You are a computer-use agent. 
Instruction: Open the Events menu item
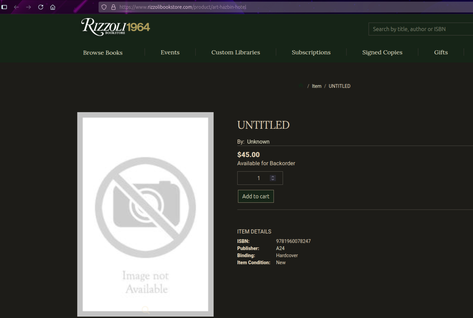coord(170,52)
